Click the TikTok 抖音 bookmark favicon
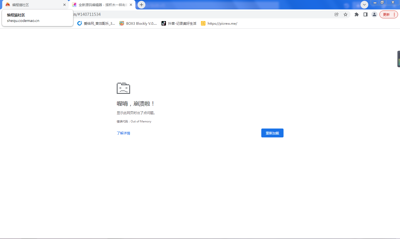Viewport: 400px width, 239px height. pos(164,23)
